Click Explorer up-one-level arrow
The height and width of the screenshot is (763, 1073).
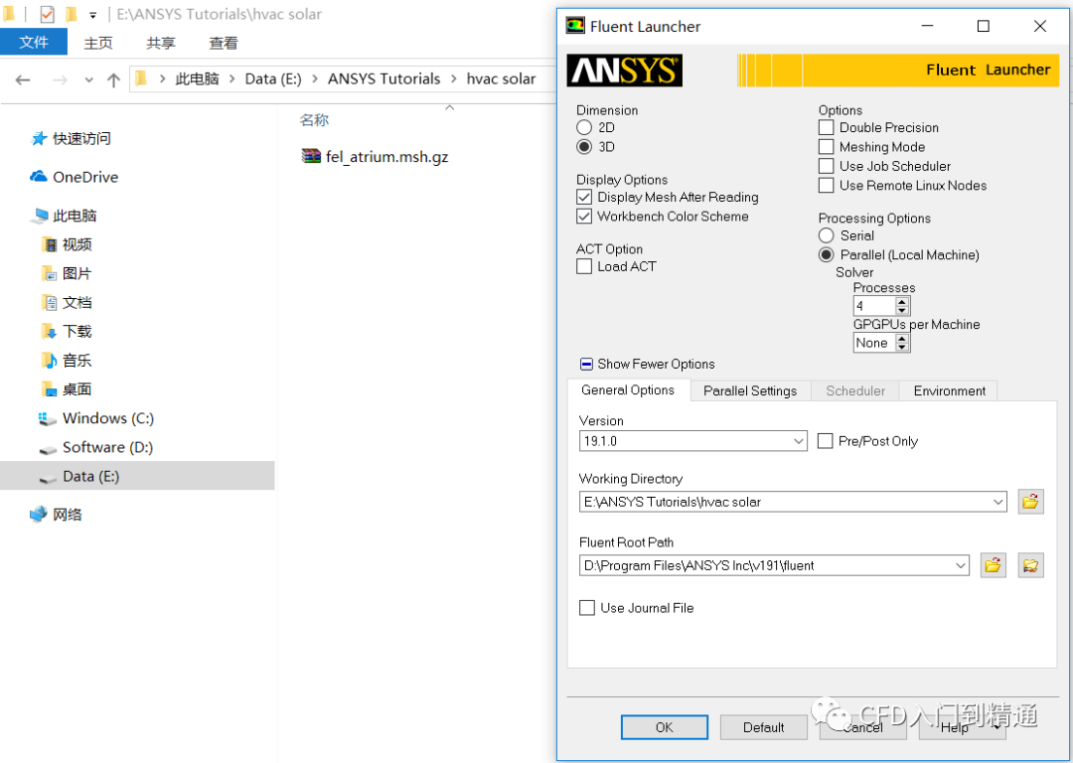pos(113,80)
